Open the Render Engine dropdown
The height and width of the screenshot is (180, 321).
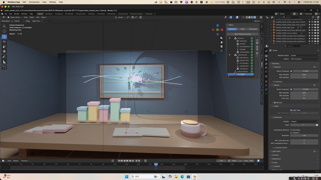pos(305,55)
